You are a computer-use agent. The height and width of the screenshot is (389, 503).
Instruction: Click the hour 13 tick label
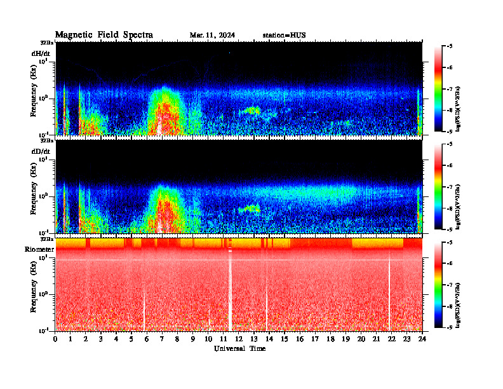254,339
